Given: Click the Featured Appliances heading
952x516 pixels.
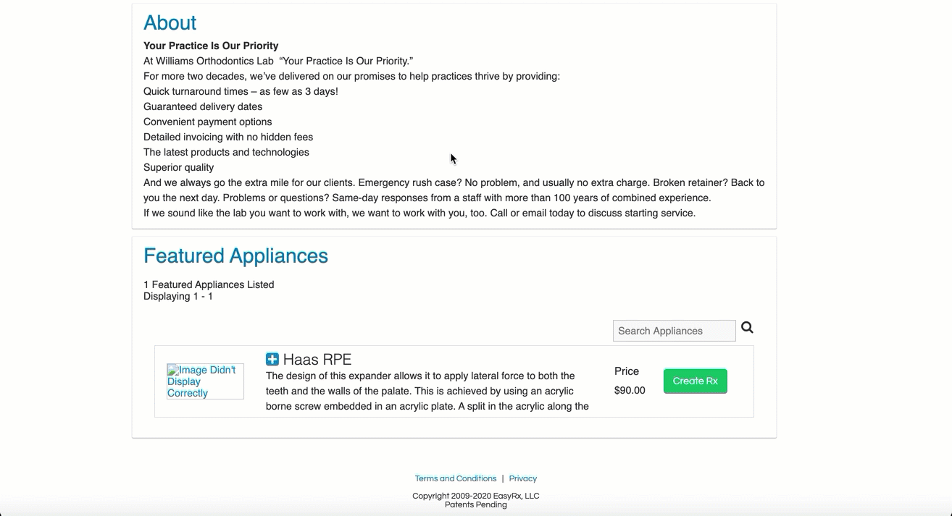Looking at the screenshot, I should pos(235,255).
